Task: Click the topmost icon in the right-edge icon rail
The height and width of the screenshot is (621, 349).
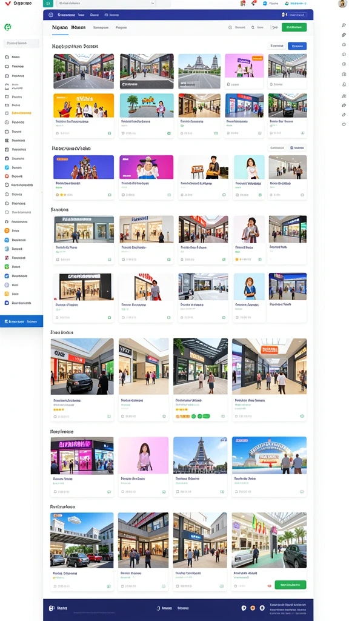Action: 344,25
